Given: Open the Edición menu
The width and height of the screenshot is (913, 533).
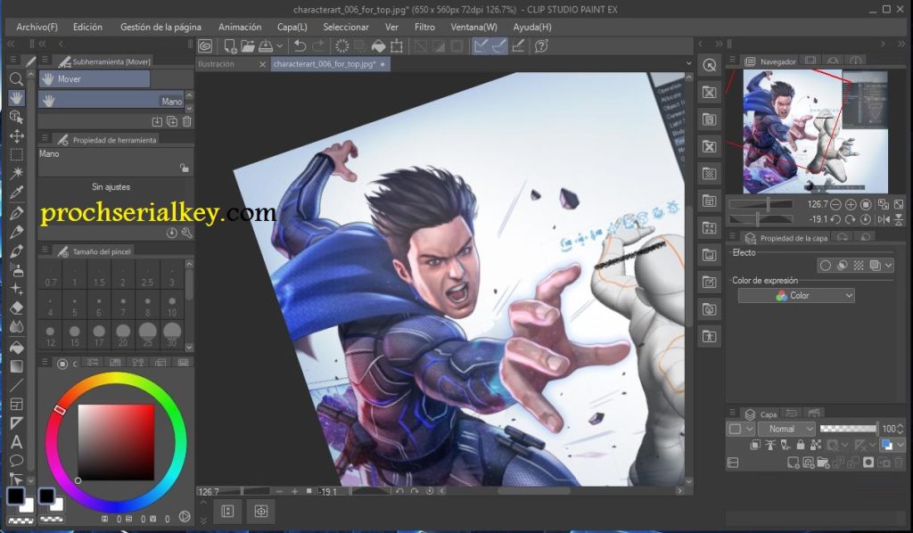Looking at the screenshot, I should point(87,27).
